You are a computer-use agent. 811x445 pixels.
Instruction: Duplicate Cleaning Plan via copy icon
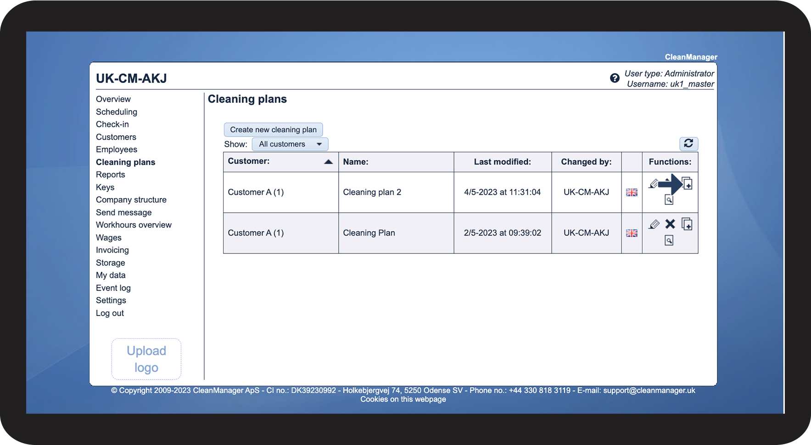(687, 224)
